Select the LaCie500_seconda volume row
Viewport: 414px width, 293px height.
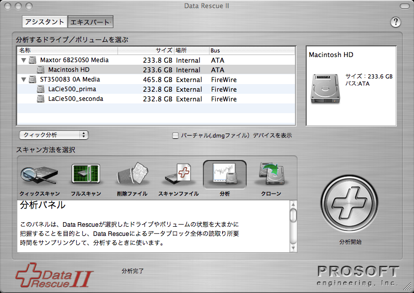click(156, 99)
